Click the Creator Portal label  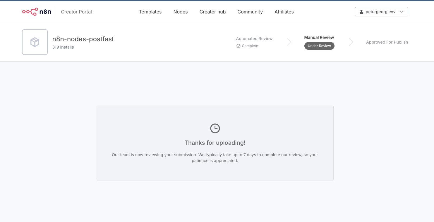pos(76,12)
